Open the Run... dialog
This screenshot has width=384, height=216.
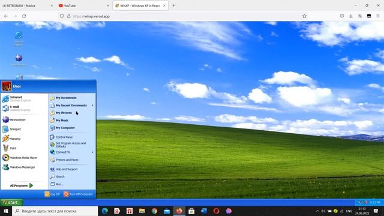(72, 184)
